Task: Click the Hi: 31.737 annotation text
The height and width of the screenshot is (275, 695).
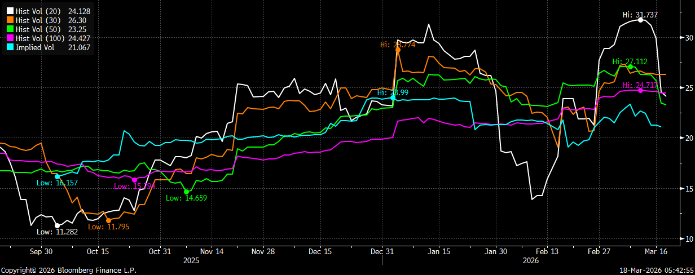Action: (x=640, y=15)
